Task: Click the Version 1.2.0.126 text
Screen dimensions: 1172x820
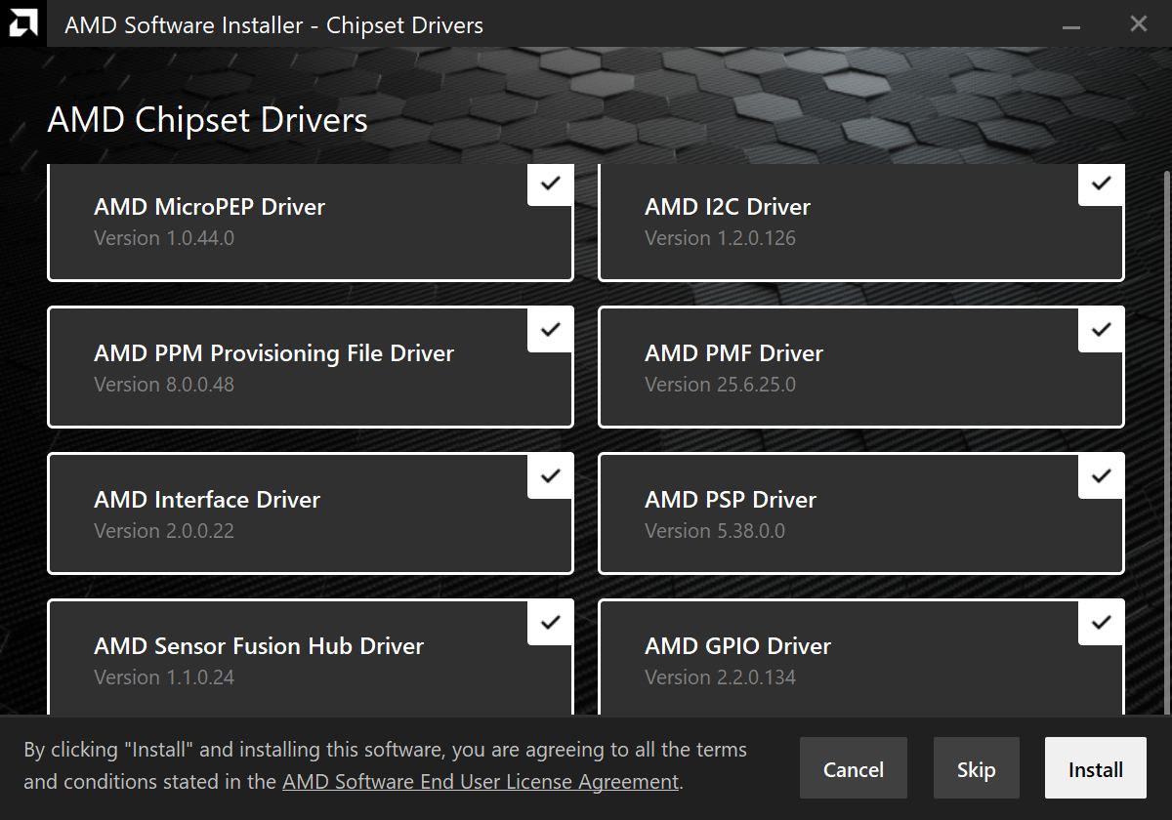Action: tap(720, 238)
